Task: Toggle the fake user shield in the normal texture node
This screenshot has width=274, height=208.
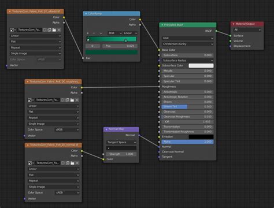Action: (63, 163)
